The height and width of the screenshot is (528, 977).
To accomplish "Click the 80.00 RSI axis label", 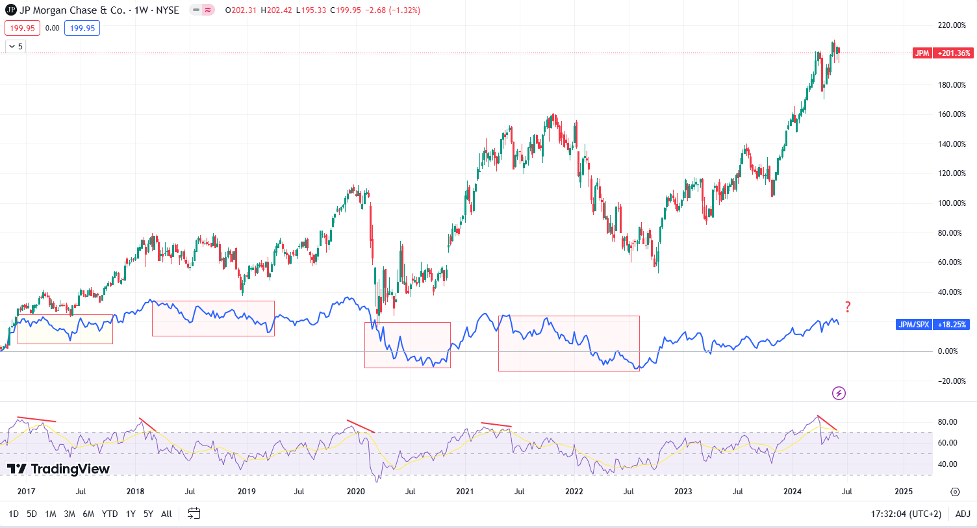I will coord(948,422).
